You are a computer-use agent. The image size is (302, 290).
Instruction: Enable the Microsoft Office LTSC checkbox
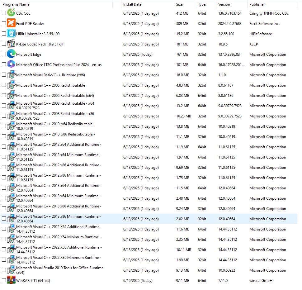coord(4,64)
